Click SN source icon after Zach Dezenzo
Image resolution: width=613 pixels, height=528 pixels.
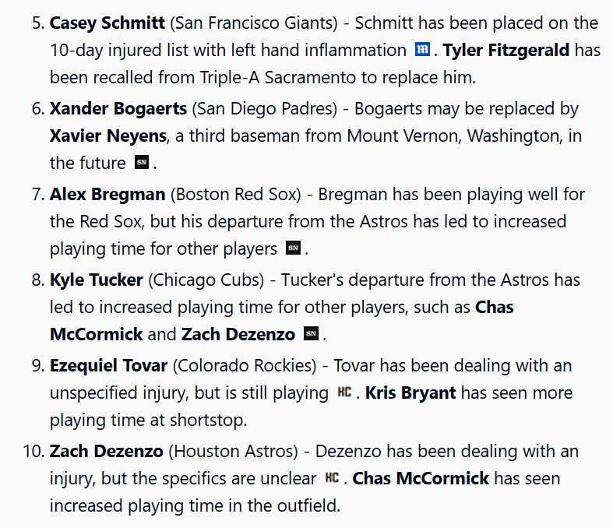(312, 333)
